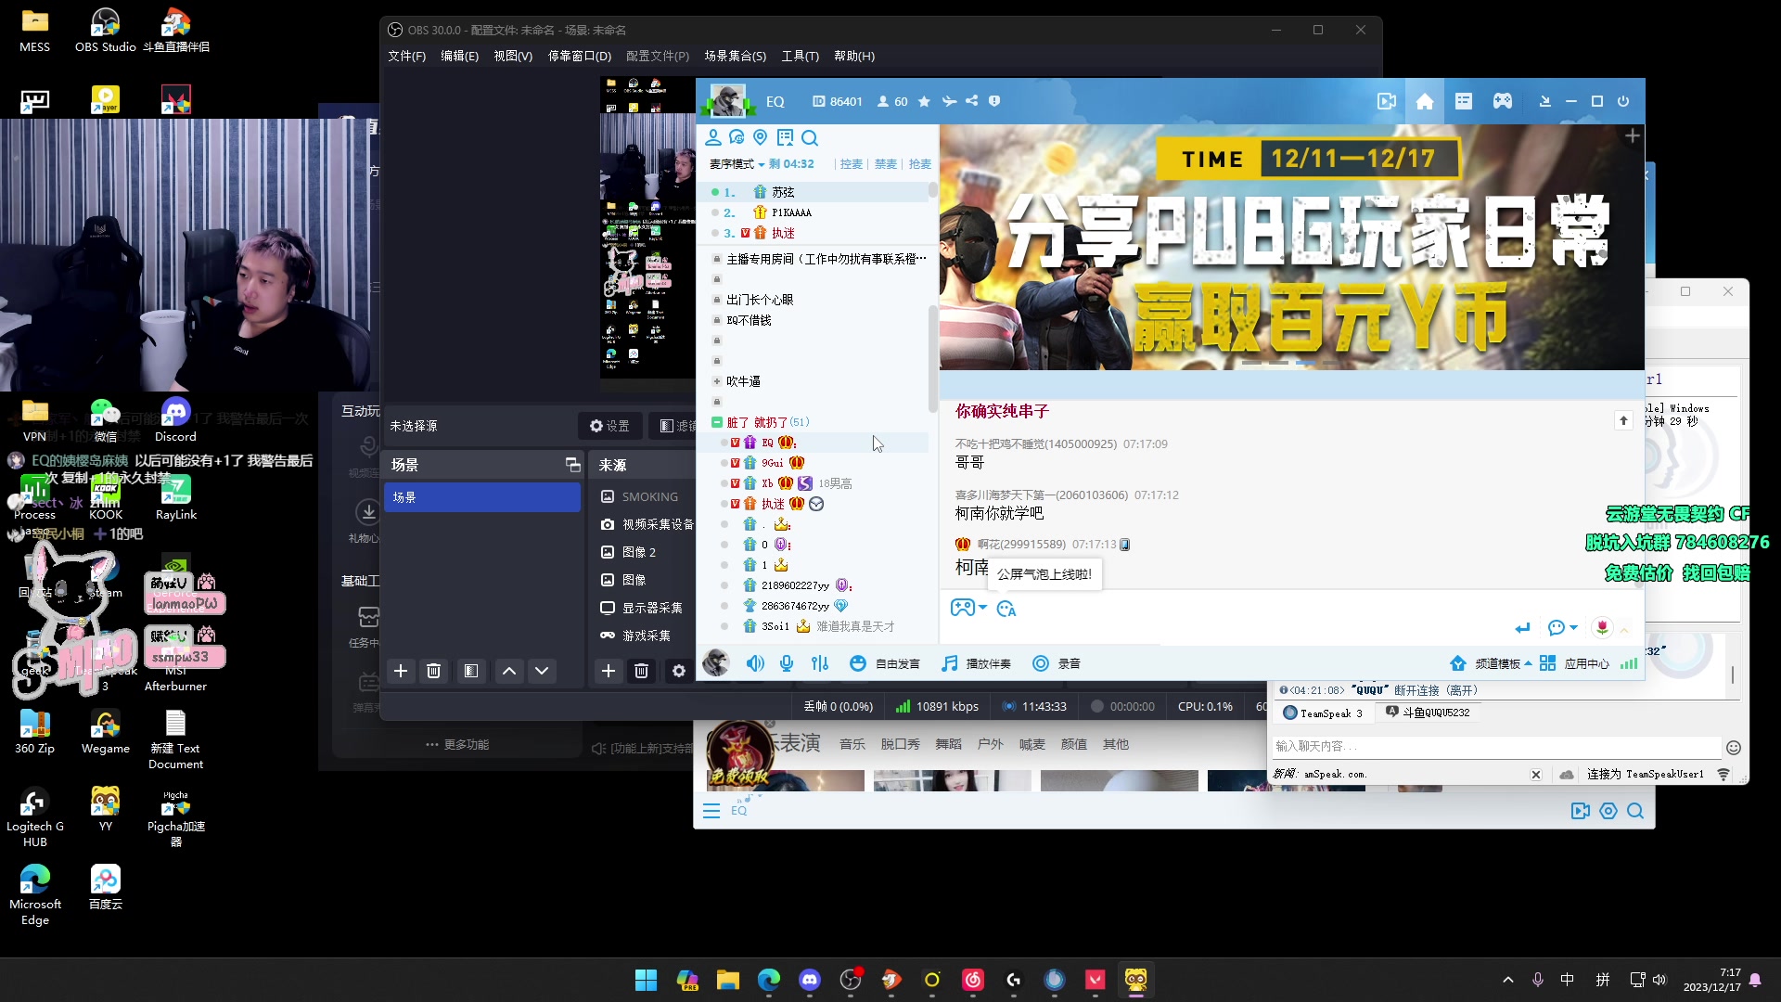The image size is (1781, 1002).
Task: Click the TeamSpeak chat input field
Action: coord(1496,746)
